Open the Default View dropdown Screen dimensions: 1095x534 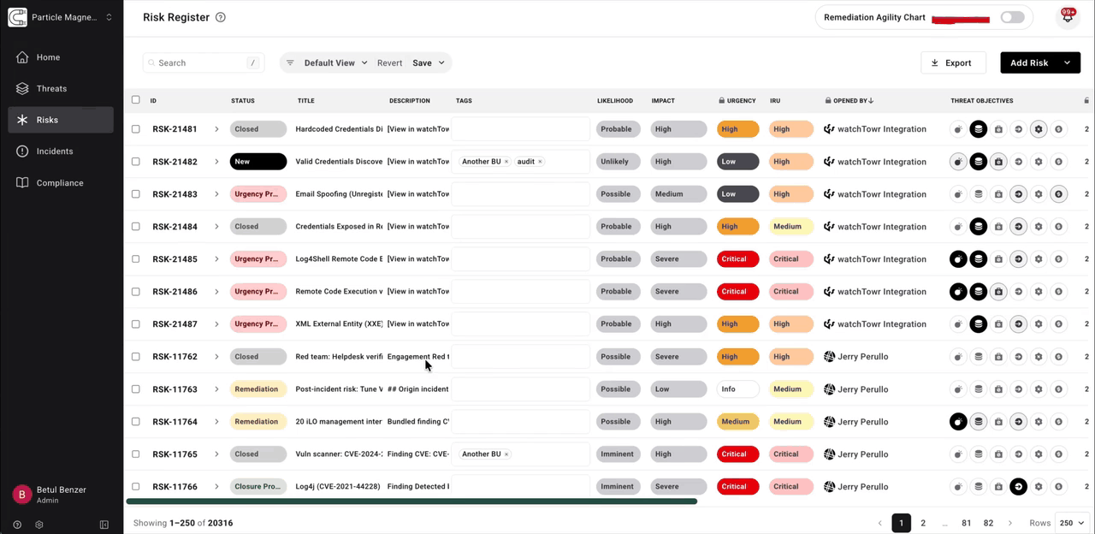click(335, 62)
